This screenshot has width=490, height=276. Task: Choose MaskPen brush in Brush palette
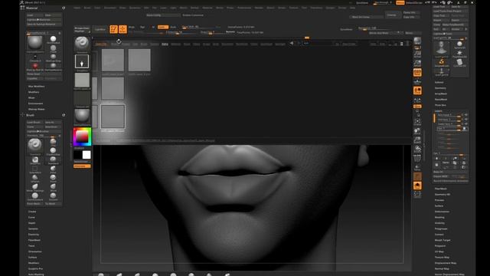pos(35,160)
